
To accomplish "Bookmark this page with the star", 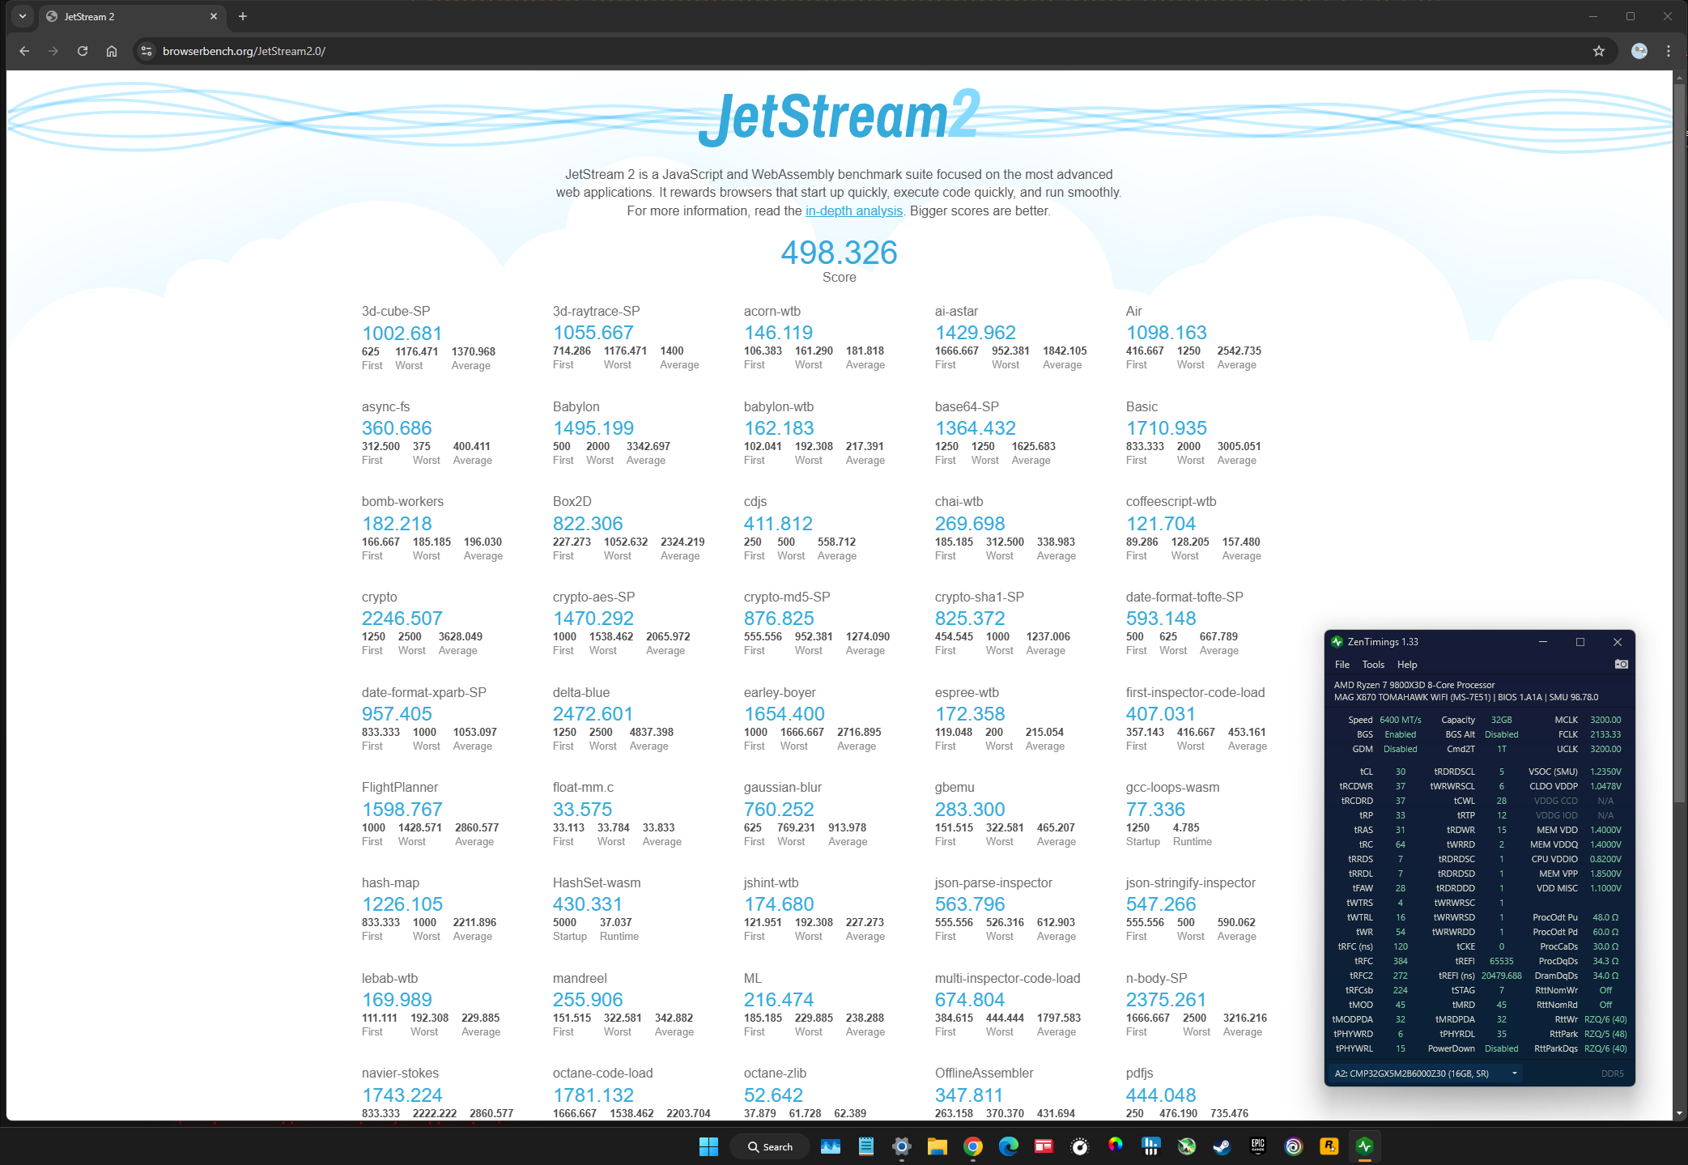I will coord(1598,51).
